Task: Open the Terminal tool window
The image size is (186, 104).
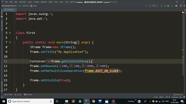Action: [x=28, y=94]
